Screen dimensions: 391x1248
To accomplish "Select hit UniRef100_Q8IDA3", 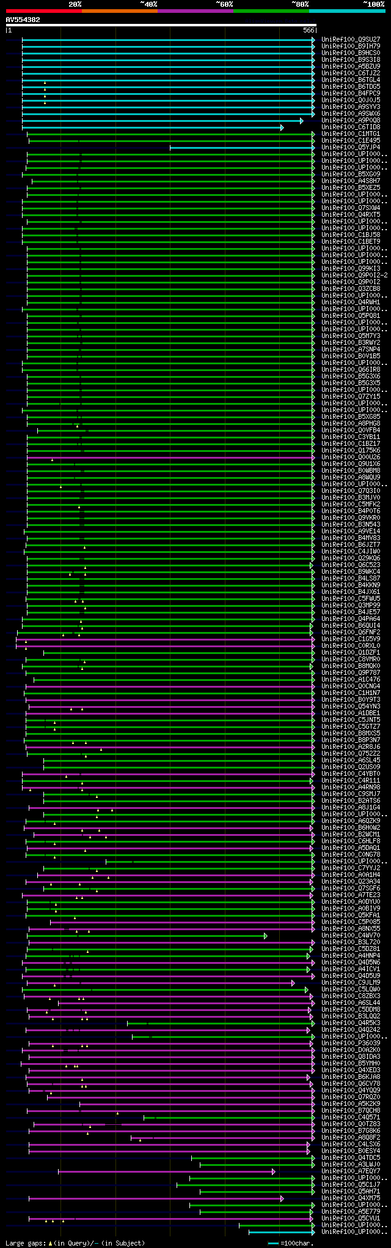I will click(351, 1056).
